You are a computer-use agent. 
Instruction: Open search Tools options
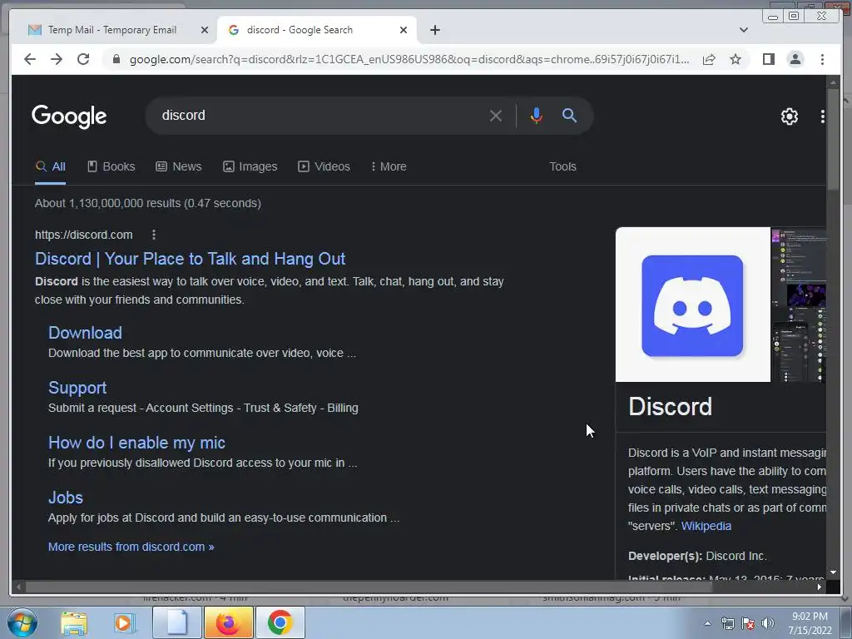point(562,166)
